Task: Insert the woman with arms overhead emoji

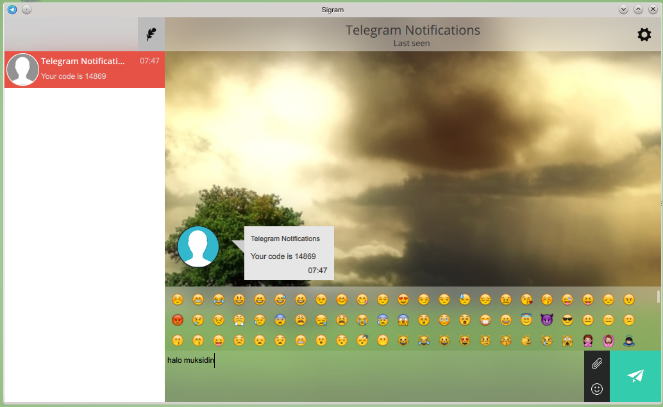Action: click(608, 340)
